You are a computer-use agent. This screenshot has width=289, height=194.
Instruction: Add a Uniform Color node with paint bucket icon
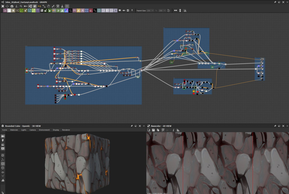[91, 11]
